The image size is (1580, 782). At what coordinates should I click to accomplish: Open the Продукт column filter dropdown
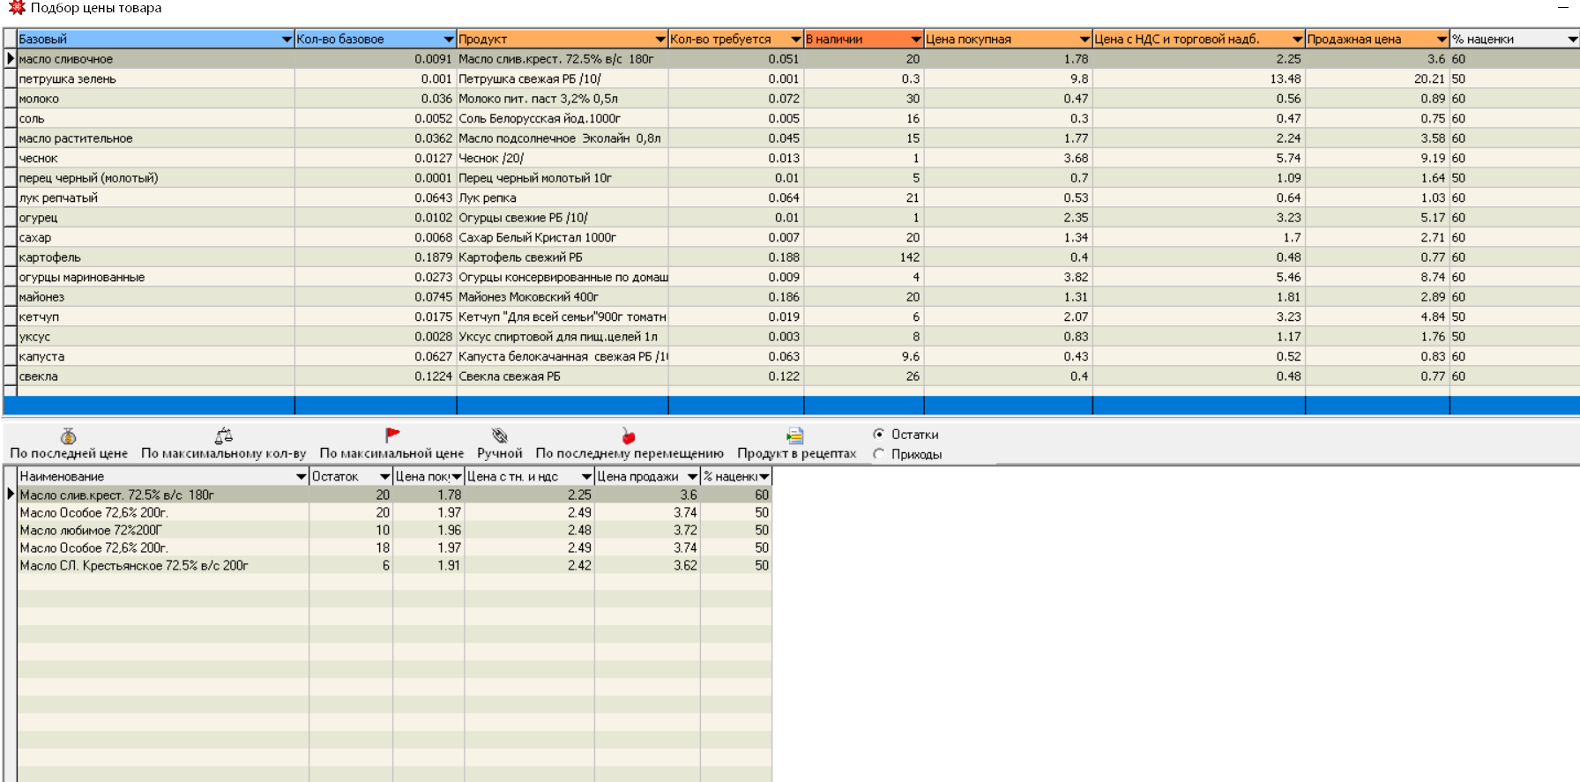pos(660,39)
